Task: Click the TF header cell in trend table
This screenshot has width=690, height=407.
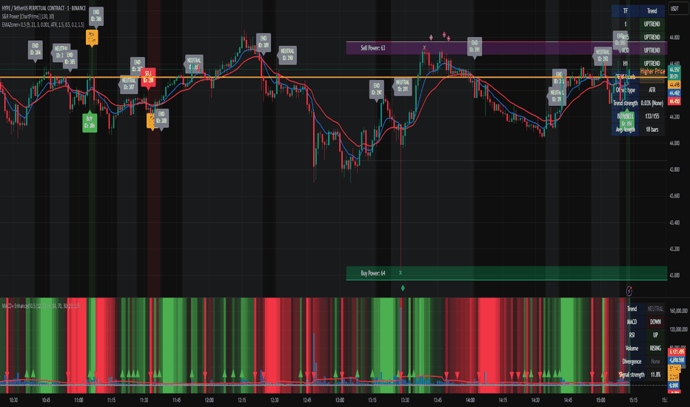Action: [626, 10]
